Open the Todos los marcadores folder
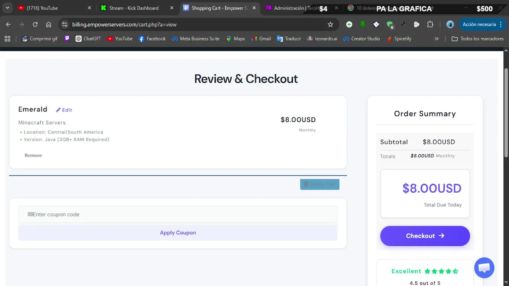 tap(478, 39)
